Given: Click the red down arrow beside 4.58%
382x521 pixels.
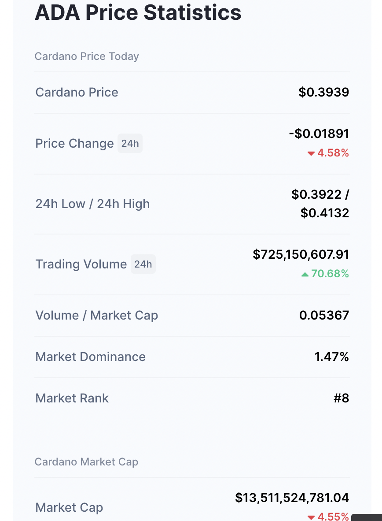Looking at the screenshot, I should pos(311,153).
